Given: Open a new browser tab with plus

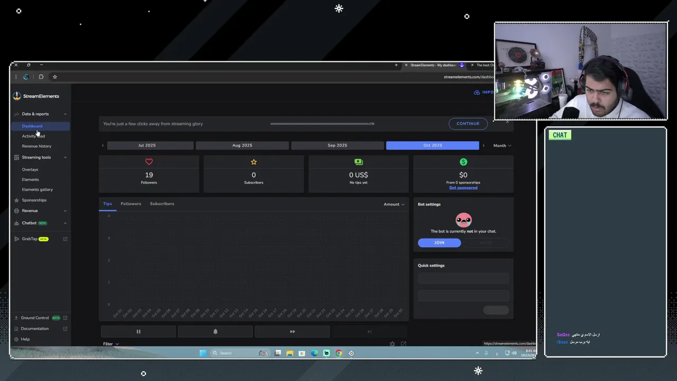Looking at the screenshot, I should pos(396,65).
